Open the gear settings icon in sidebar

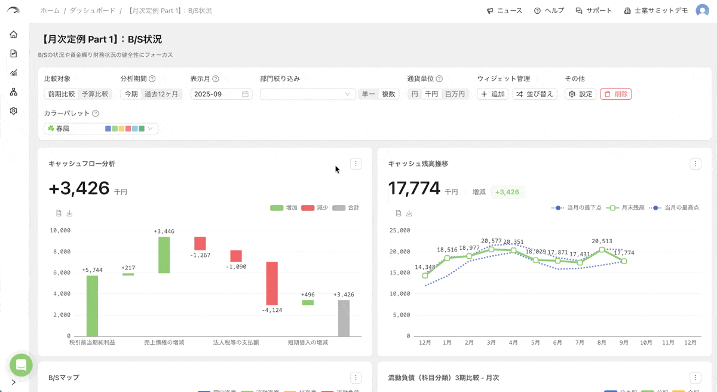coord(13,111)
